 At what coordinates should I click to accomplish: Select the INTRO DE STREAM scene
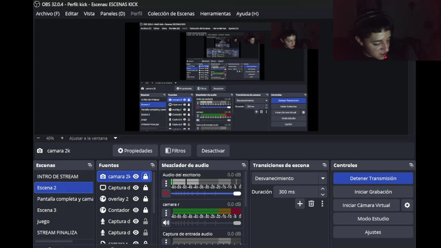[x=64, y=176]
